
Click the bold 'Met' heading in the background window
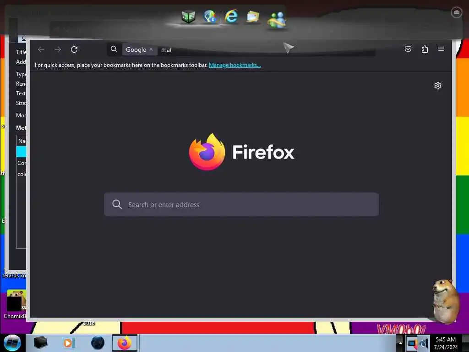point(21,128)
